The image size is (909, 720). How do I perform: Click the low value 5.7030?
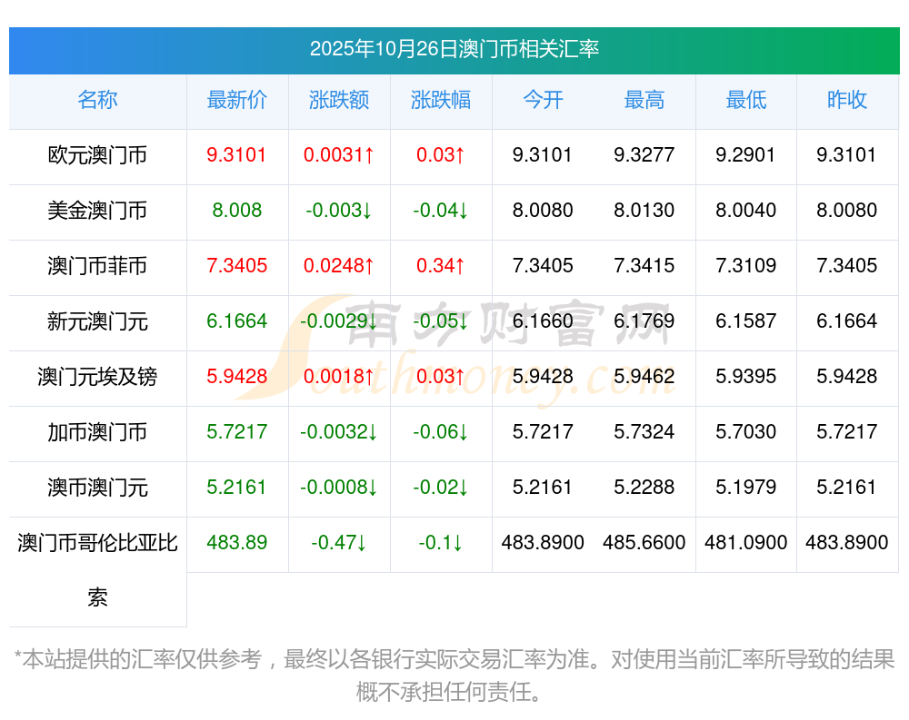(x=745, y=432)
